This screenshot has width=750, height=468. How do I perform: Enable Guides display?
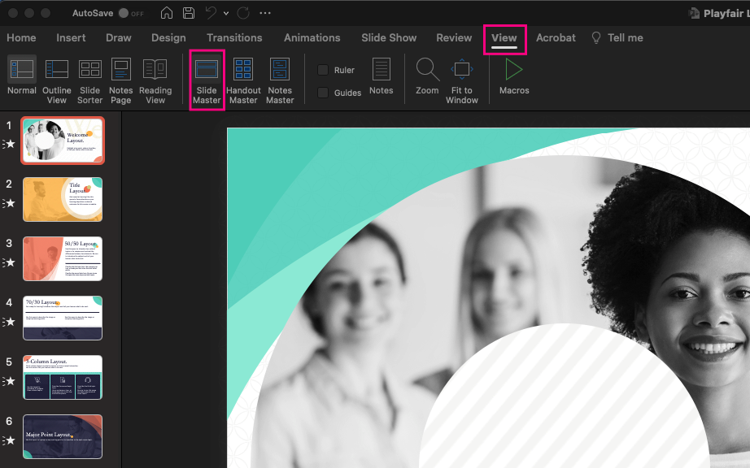pyautogui.click(x=322, y=92)
